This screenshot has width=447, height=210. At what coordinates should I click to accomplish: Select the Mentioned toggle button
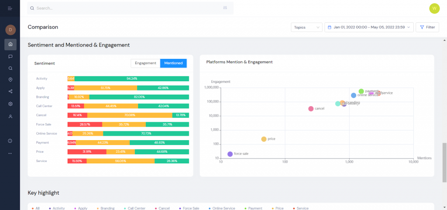pos(173,63)
